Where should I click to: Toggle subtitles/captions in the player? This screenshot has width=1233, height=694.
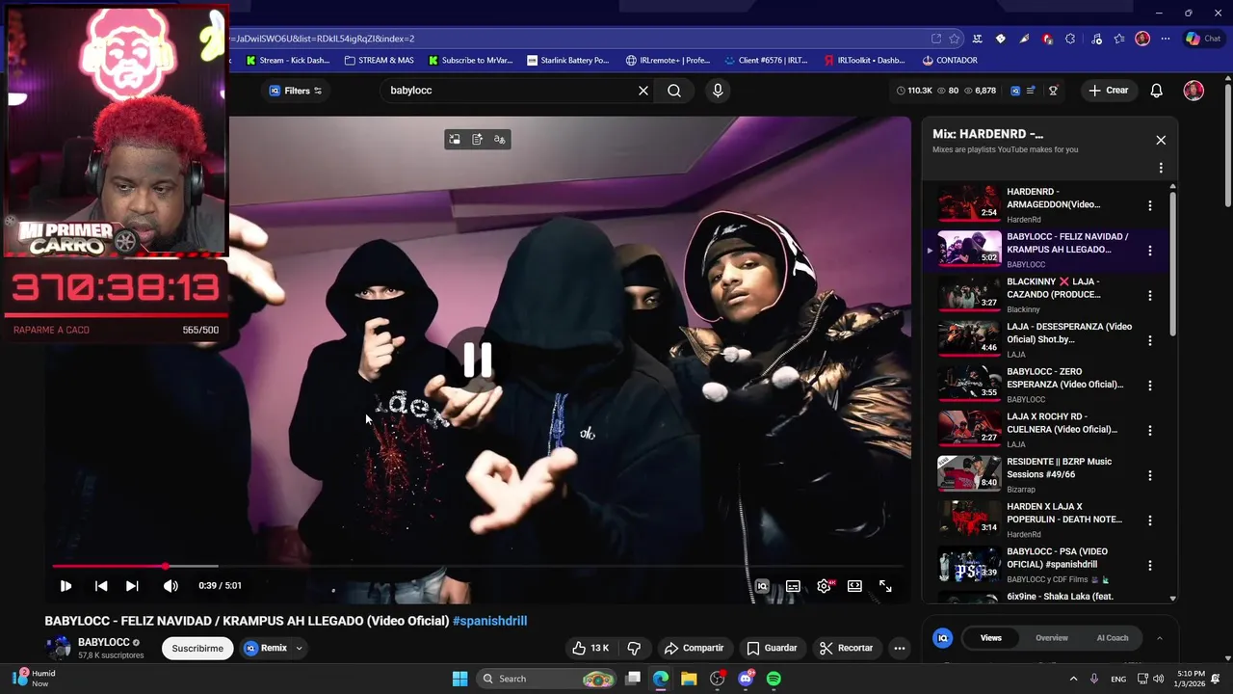click(793, 586)
